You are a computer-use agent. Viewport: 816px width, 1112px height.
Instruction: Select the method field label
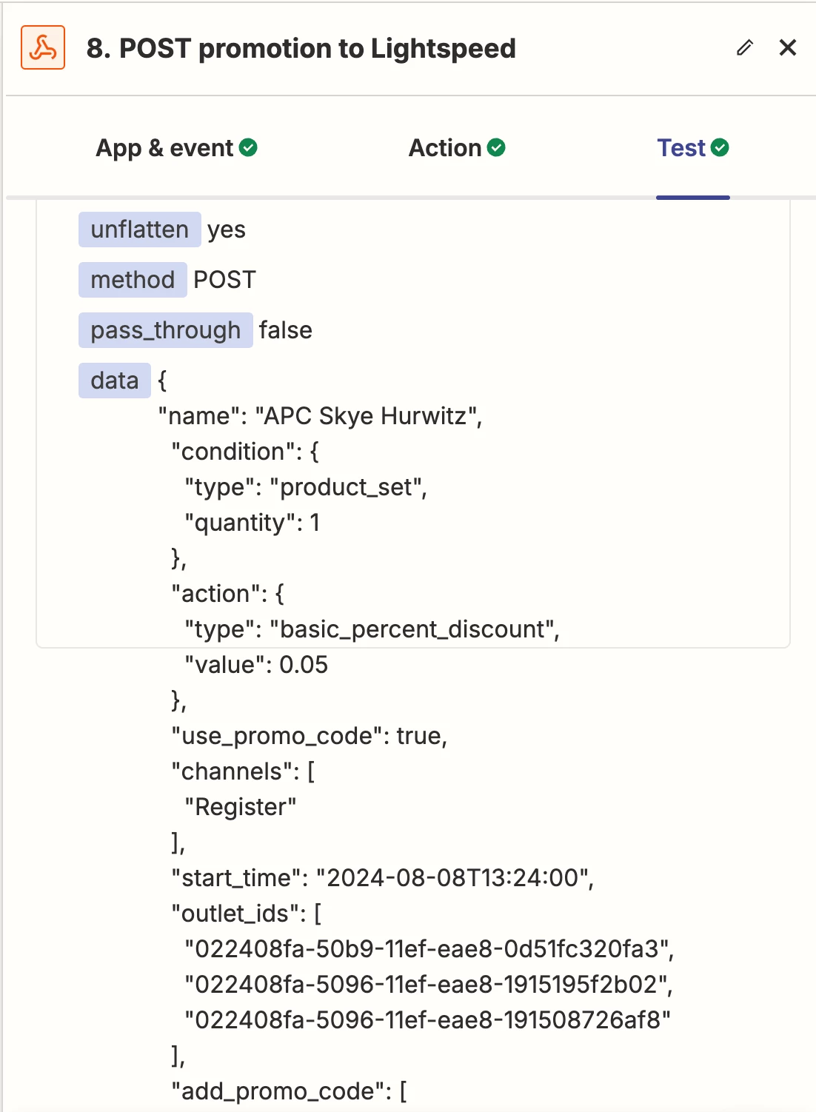coord(133,280)
